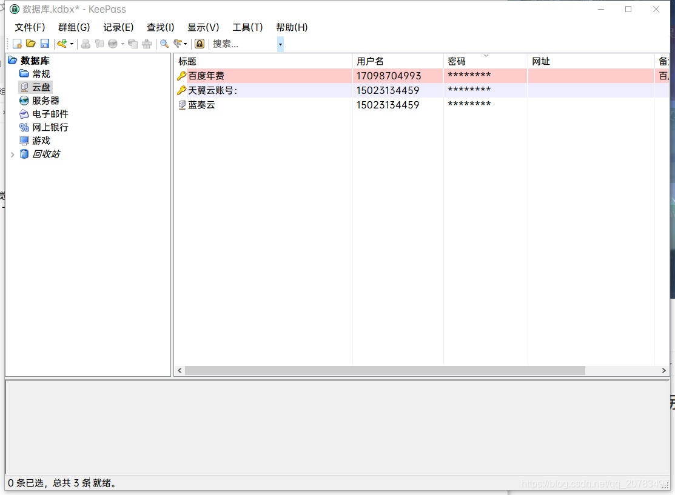The width and height of the screenshot is (675, 495).
Task: Select the 天翼云账号: entry
Action: pyautogui.click(x=421, y=90)
